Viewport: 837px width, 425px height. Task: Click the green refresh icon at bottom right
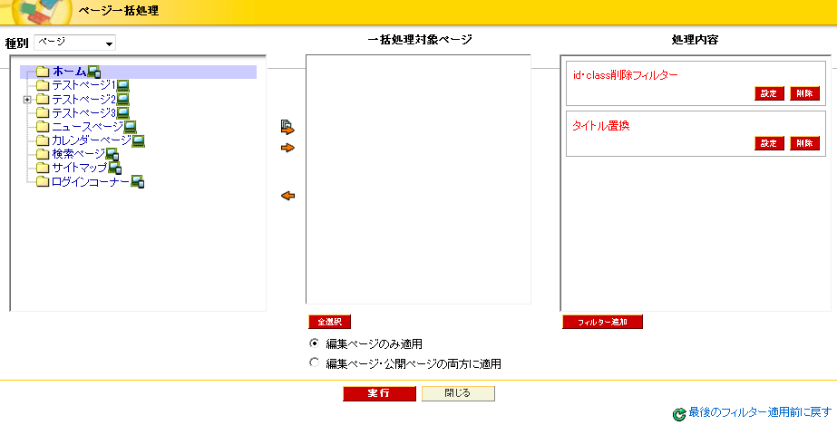pyautogui.click(x=679, y=414)
